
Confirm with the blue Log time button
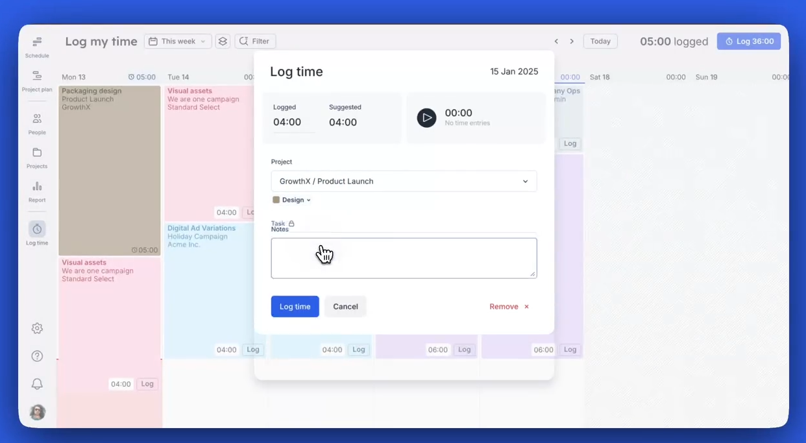tap(295, 306)
